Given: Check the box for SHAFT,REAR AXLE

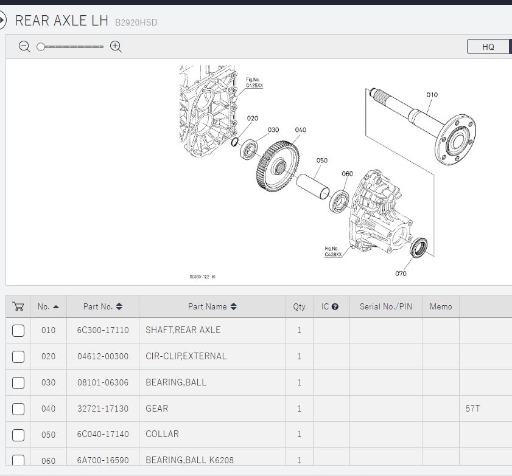Looking at the screenshot, I should [18, 330].
